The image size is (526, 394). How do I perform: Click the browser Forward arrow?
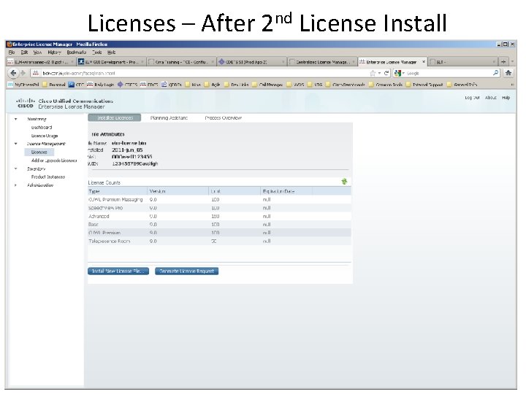pyautogui.click(x=23, y=73)
